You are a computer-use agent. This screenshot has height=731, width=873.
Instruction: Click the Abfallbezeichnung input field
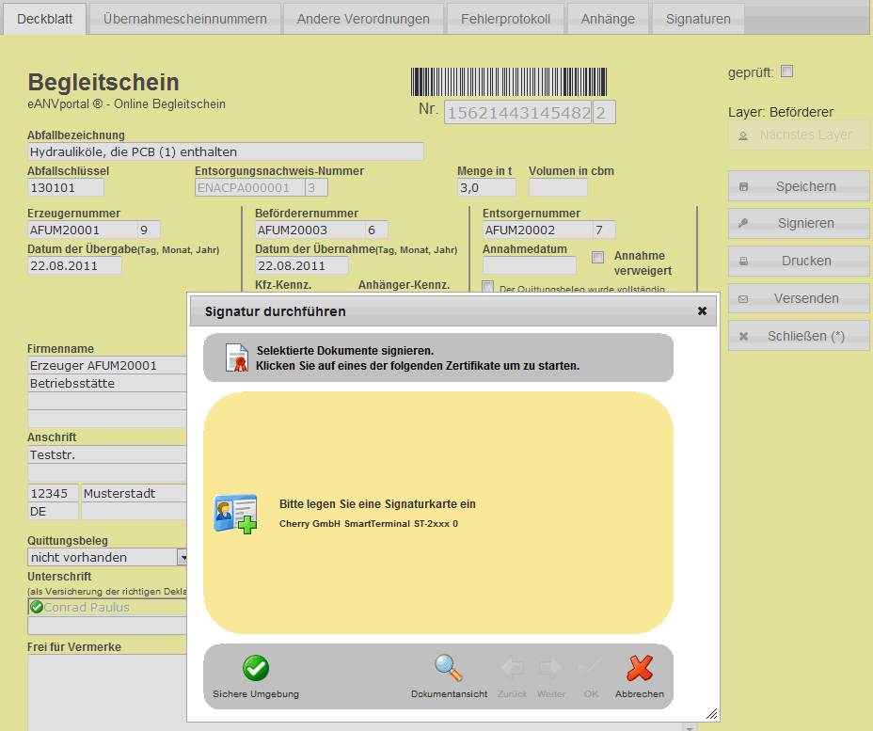226,151
